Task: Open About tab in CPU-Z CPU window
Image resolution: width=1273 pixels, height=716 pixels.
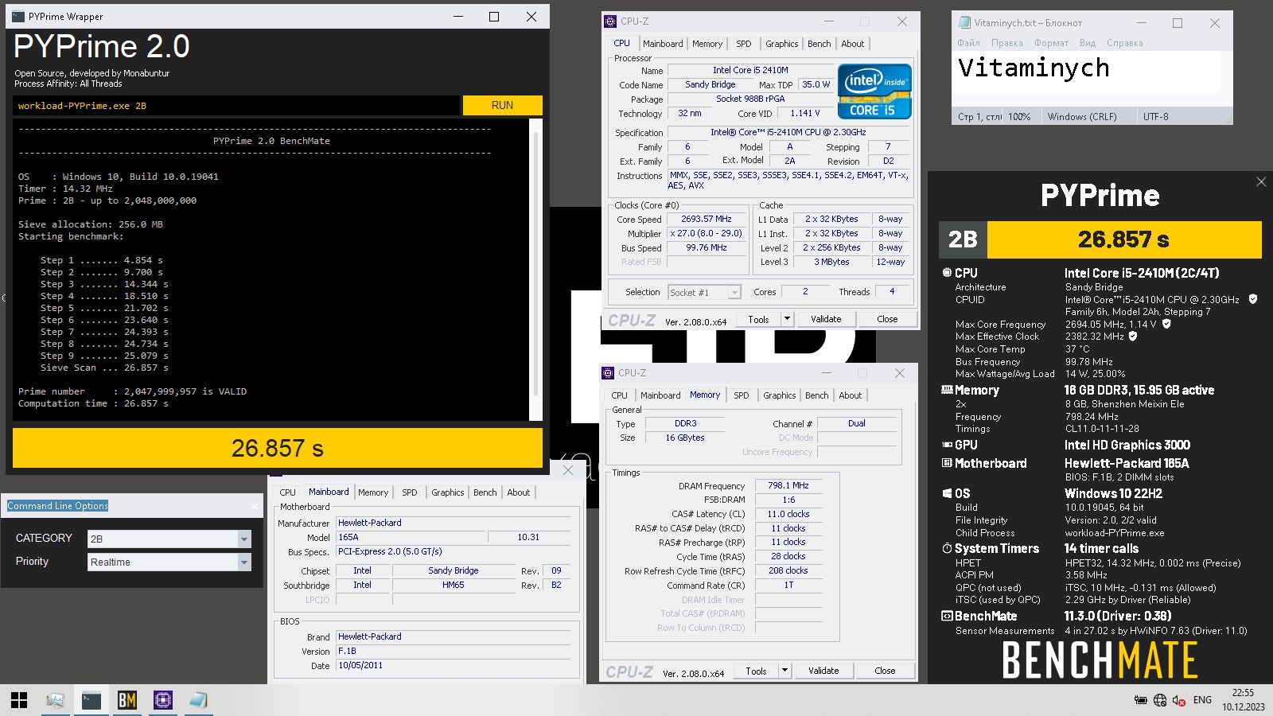Action: 852,44
